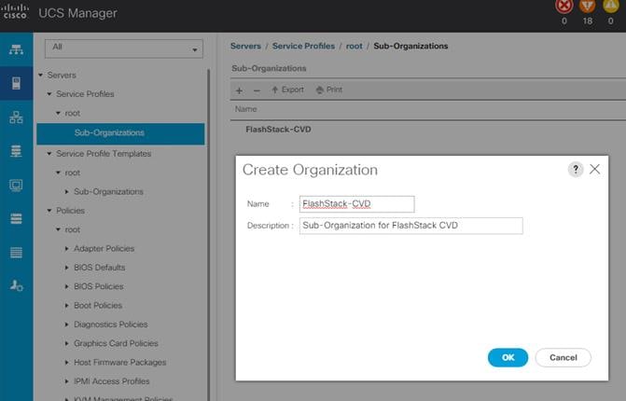The width and height of the screenshot is (626, 401).
Task: Click the critical faults red icon
Action: (564, 6)
